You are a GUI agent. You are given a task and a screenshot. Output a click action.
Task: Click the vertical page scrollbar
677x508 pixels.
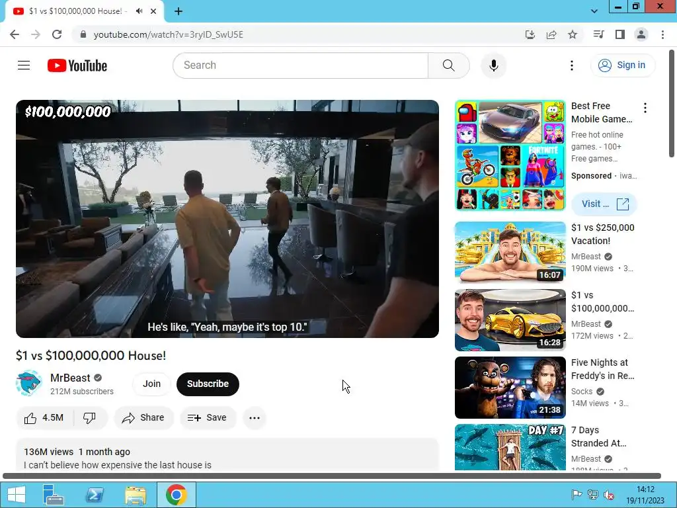click(672, 104)
